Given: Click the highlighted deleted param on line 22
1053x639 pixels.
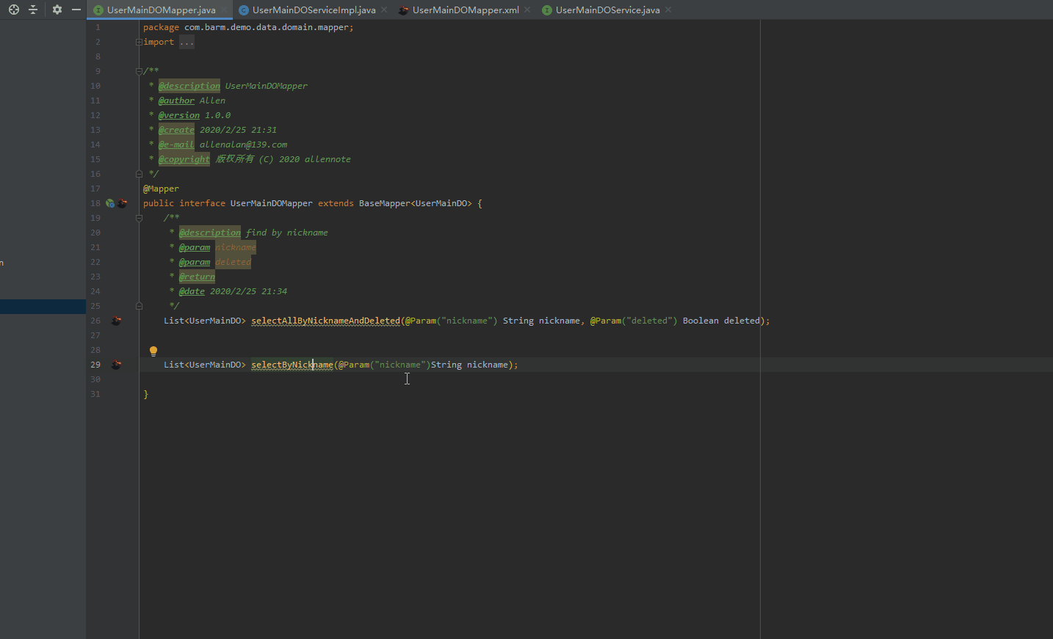Looking at the screenshot, I should pos(233,262).
